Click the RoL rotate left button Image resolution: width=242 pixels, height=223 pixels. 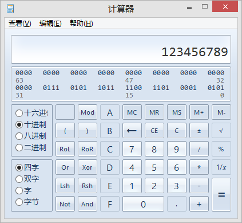65,149
